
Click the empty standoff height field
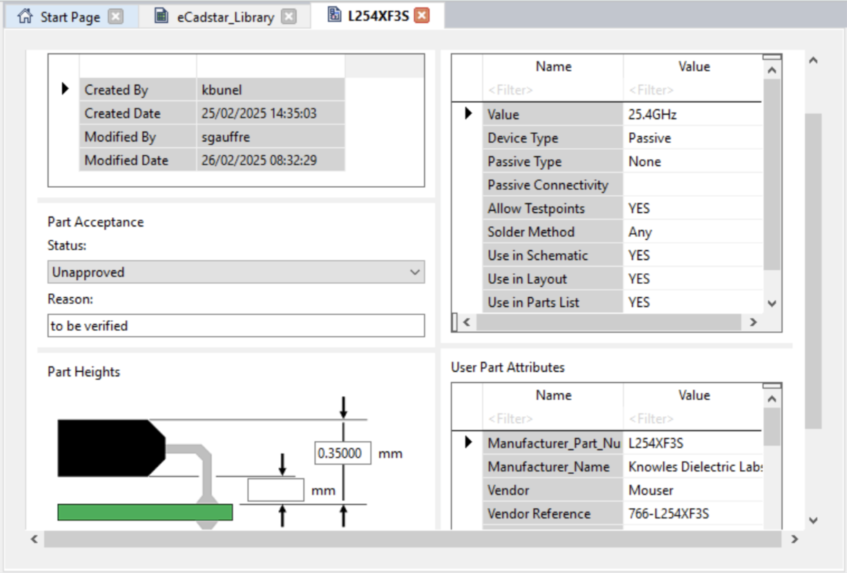click(276, 490)
